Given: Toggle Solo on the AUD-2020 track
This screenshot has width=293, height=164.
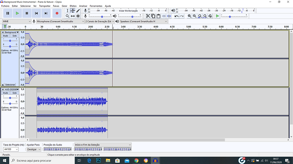Looking at the screenshot, I should [14, 93].
